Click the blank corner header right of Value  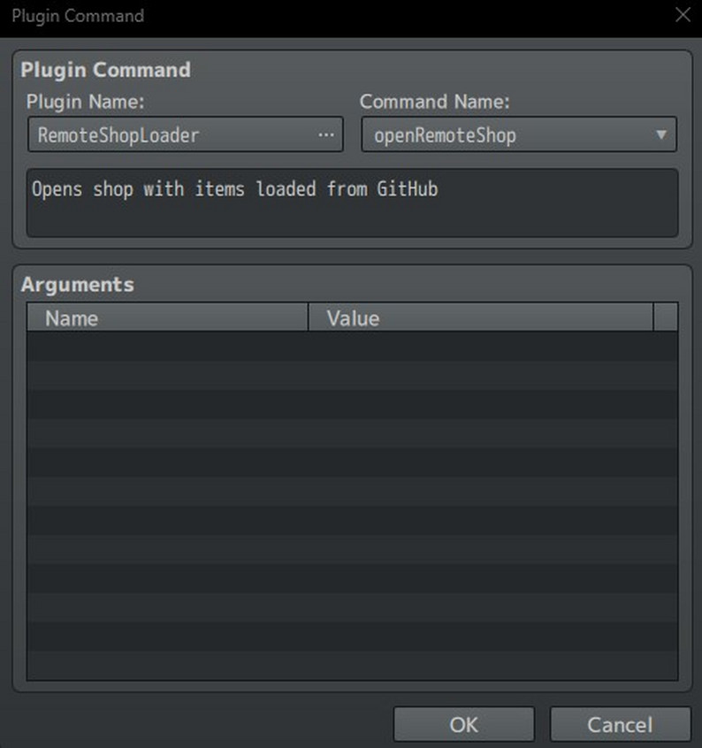click(665, 318)
